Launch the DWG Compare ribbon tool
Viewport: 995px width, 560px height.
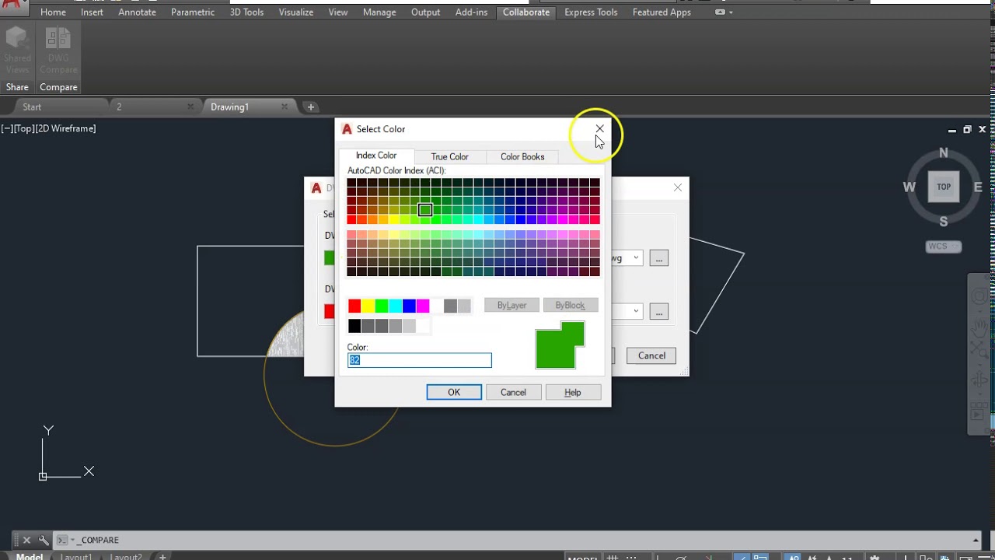pyautogui.click(x=58, y=50)
